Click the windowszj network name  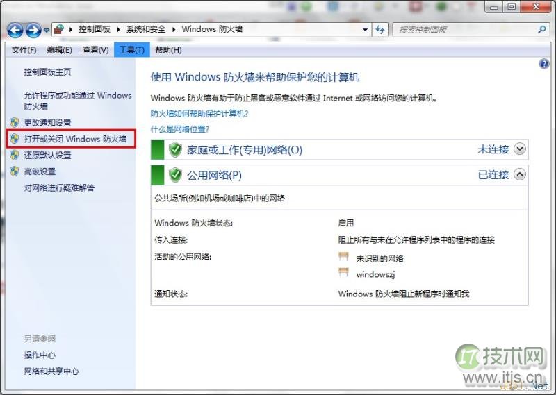click(375, 274)
